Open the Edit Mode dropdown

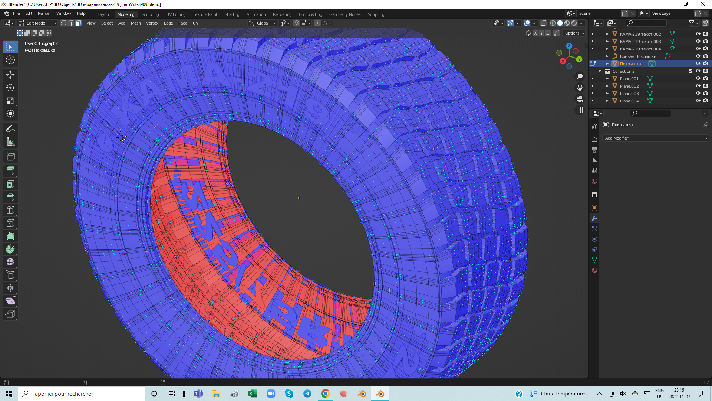[38, 23]
